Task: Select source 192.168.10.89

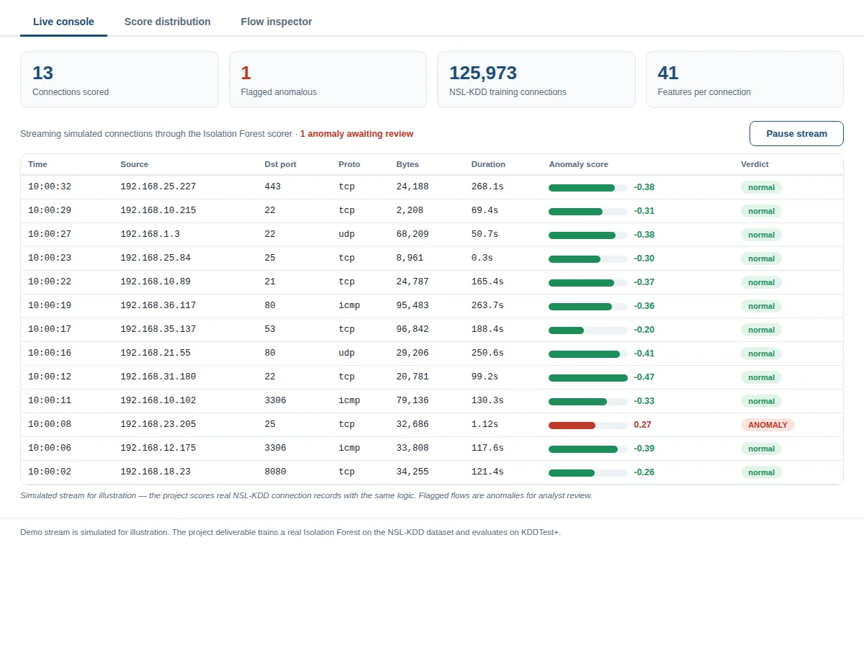Action: tap(156, 282)
